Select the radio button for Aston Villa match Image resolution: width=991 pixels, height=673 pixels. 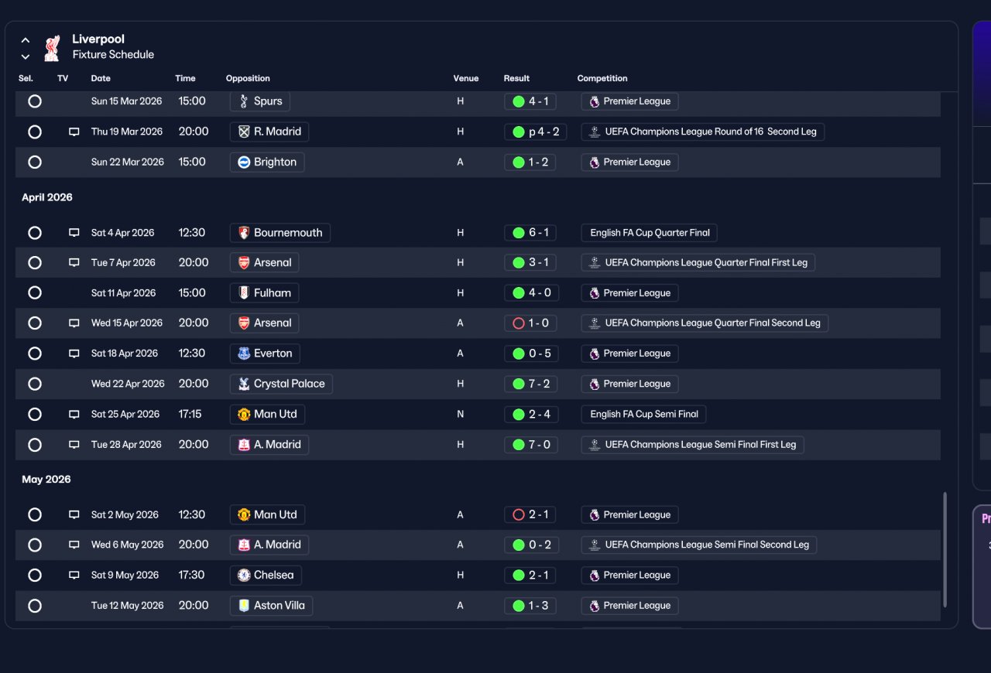coord(35,606)
